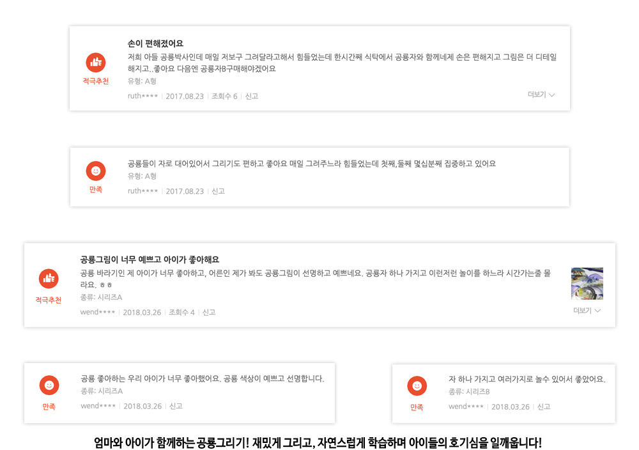
Task: Click thumbs-up icon on '손이 편해졌어요' review
Action: click(96, 63)
